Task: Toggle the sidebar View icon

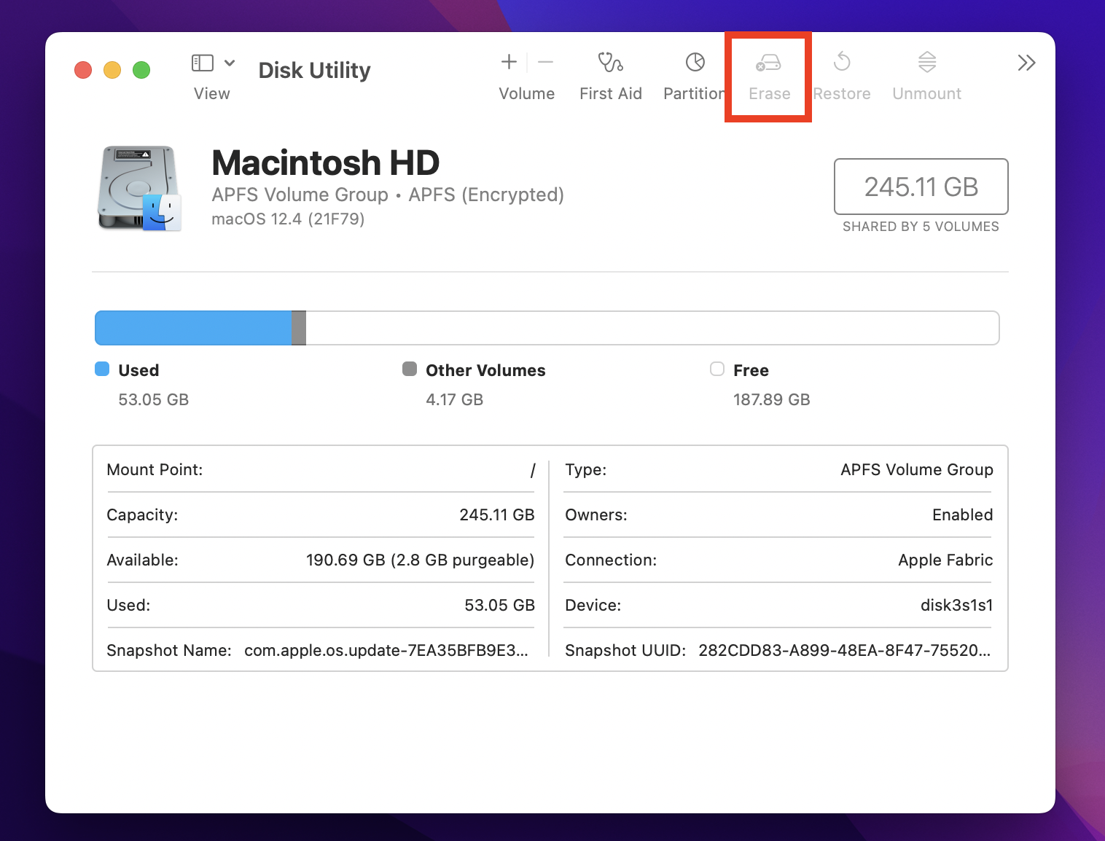Action: point(202,63)
